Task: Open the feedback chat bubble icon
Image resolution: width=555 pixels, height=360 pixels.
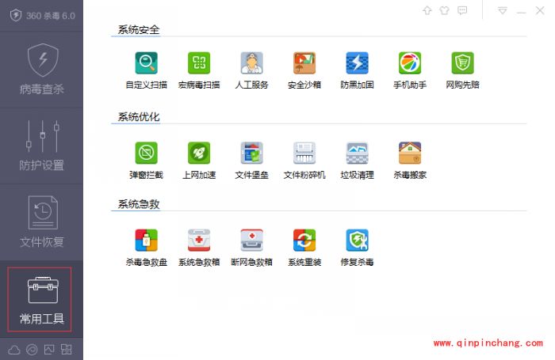Action: point(462,10)
